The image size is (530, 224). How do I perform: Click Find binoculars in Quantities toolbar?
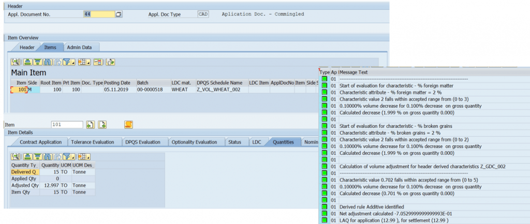pos(48,156)
